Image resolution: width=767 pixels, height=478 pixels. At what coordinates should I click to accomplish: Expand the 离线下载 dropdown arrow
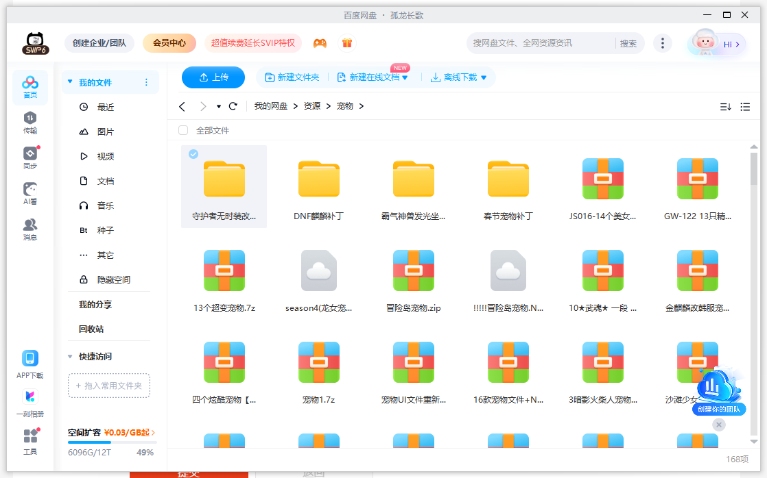pos(484,78)
